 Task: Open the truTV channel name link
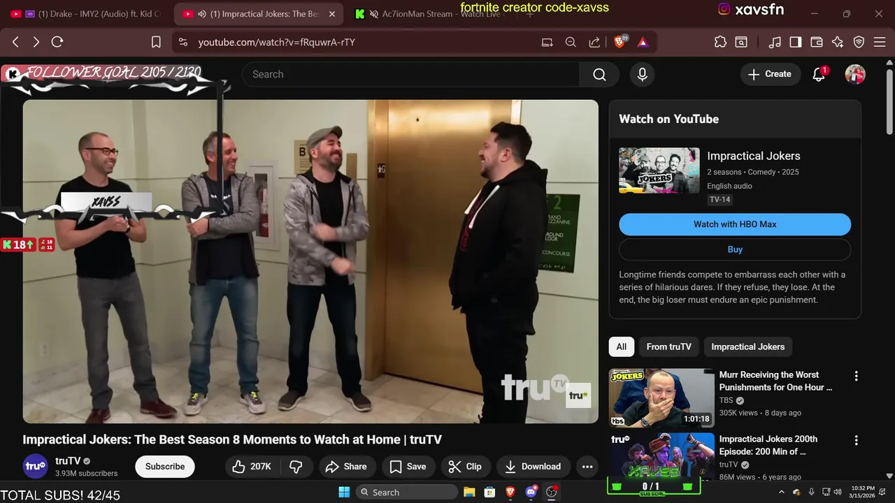[x=68, y=461]
